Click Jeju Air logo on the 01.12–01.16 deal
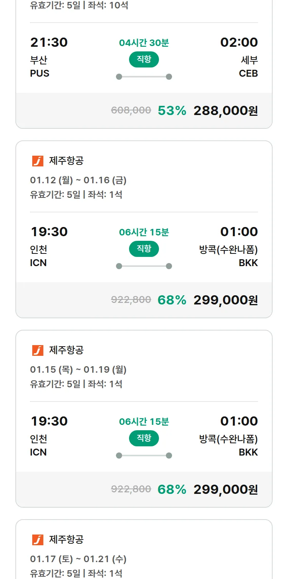Image resolution: width=288 pixels, height=579 pixels. pos(38,161)
